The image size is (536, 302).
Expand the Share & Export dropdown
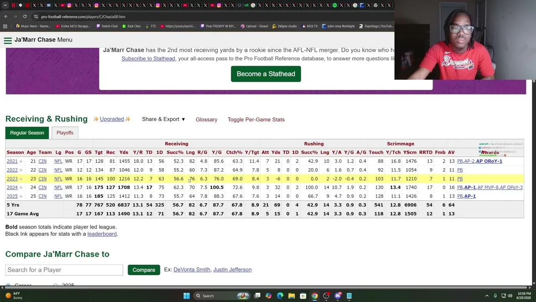click(x=163, y=119)
